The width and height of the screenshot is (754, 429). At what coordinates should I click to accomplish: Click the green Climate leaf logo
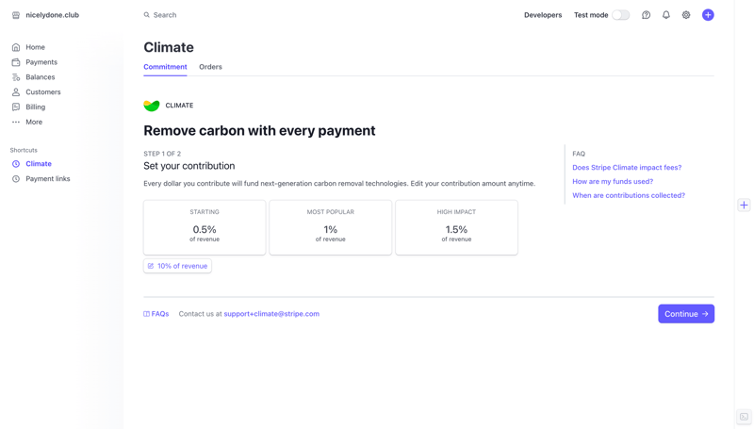tap(152, 106)
